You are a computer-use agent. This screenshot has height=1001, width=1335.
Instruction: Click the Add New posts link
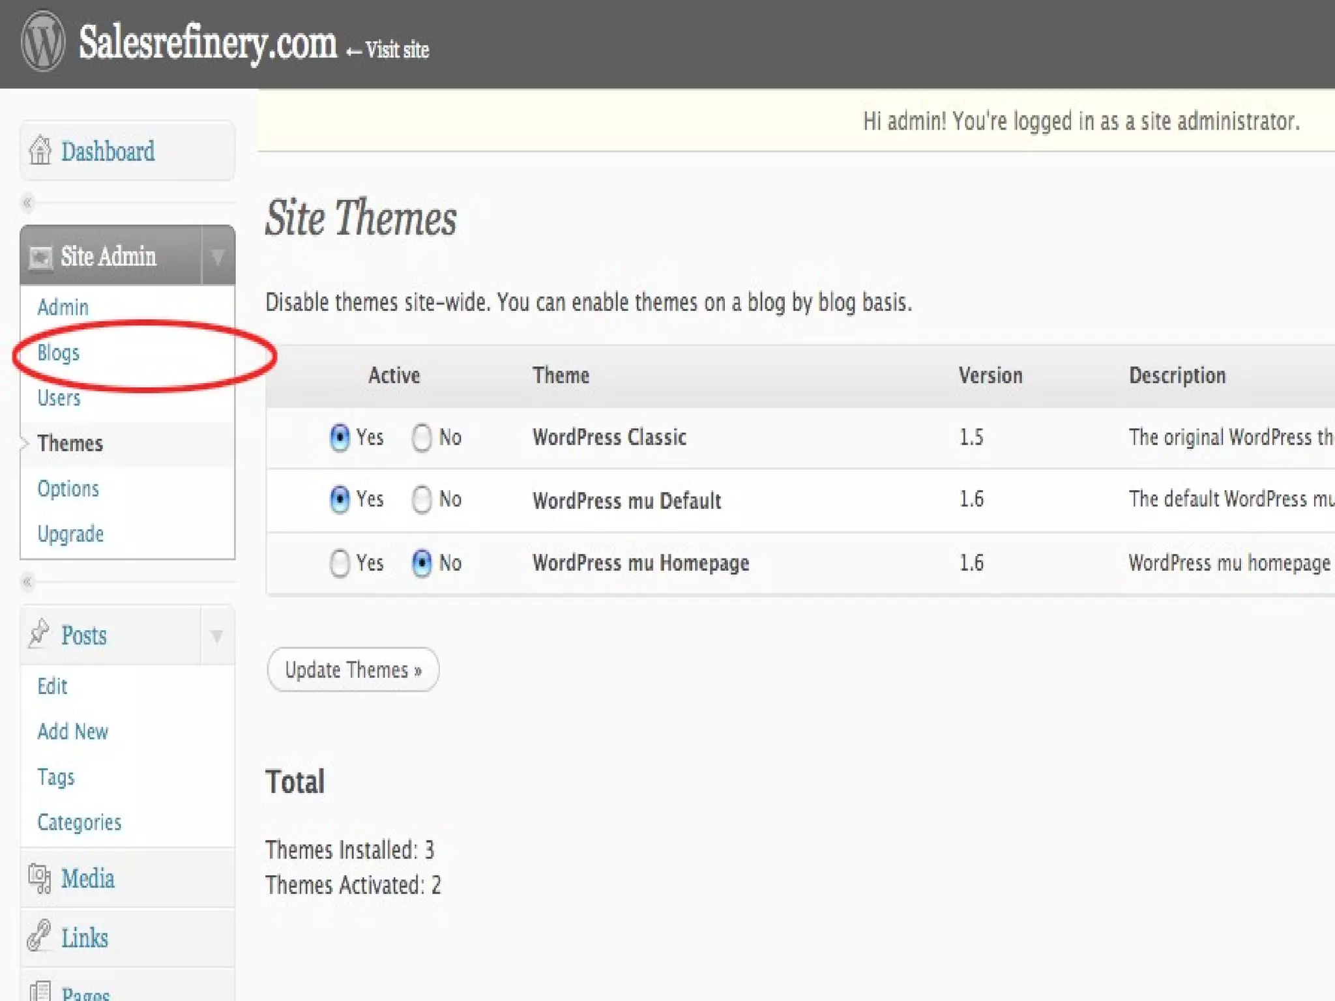[x=73, y=732]
